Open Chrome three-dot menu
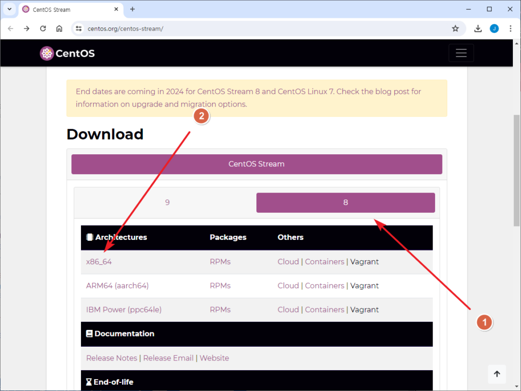Image resolution: width=521 pixels, height=391 pixels. click(x=510, y=29)
